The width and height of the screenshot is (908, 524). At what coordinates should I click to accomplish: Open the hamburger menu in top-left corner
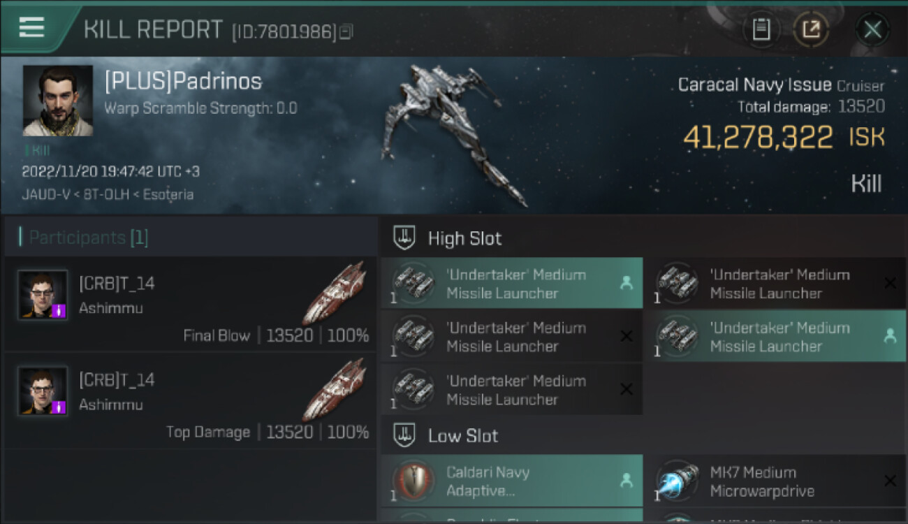click(31, 27)
